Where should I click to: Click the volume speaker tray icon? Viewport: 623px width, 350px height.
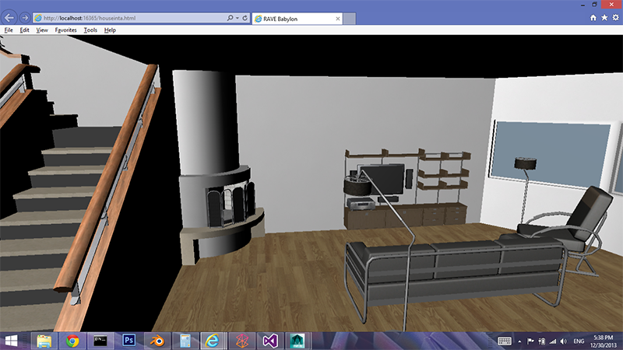click(563, 341)
